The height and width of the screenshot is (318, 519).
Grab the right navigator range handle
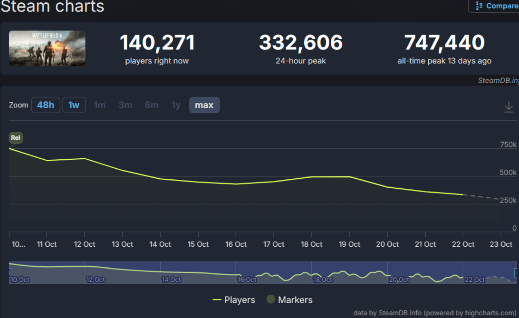pyautogui.click(x=516, y=273)
